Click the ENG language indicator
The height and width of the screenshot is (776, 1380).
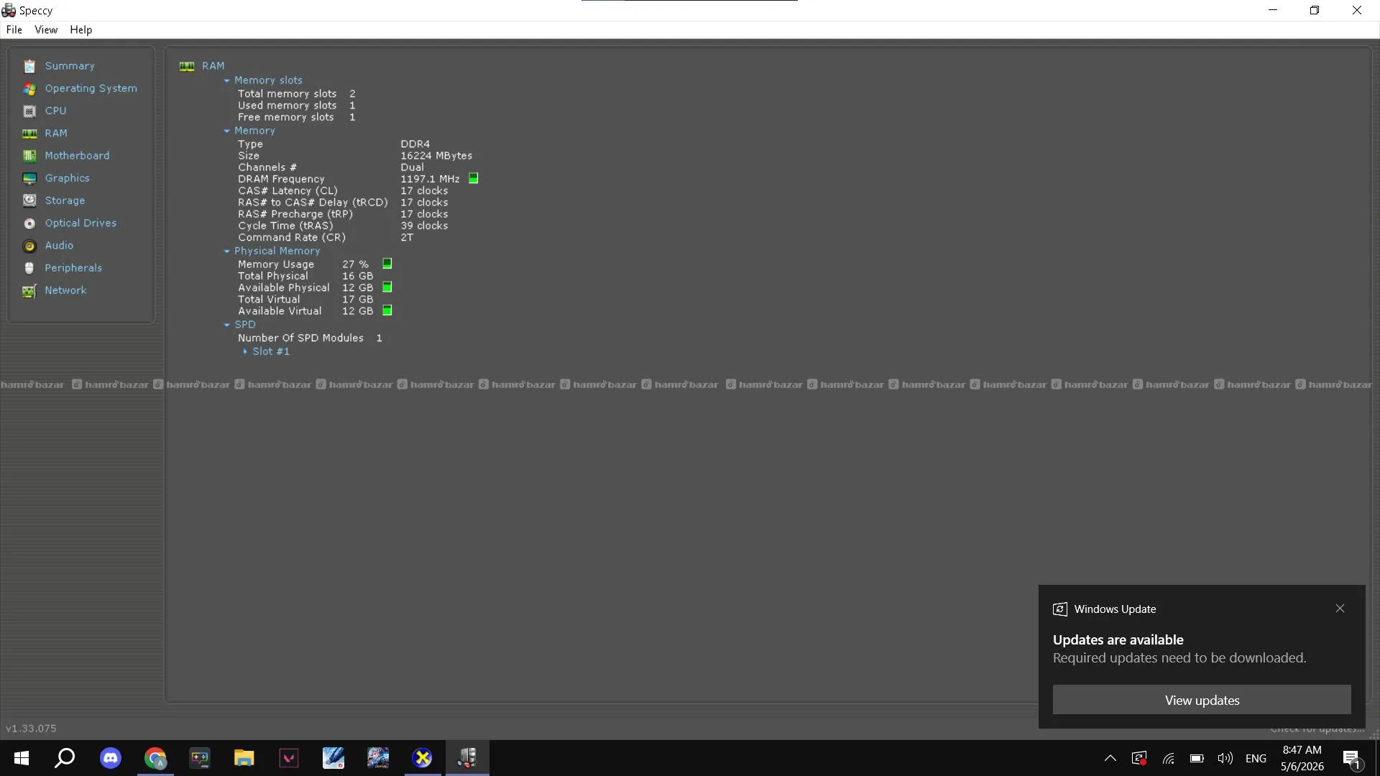pos(1256,758)
